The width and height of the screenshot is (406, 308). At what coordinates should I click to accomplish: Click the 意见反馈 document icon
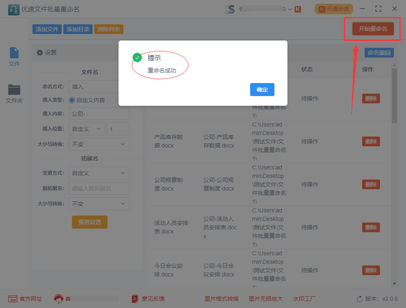[135, 299]
